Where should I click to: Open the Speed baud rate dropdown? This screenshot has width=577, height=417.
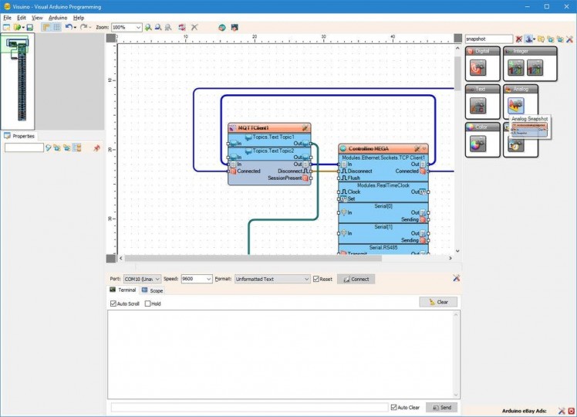point(208,279)
